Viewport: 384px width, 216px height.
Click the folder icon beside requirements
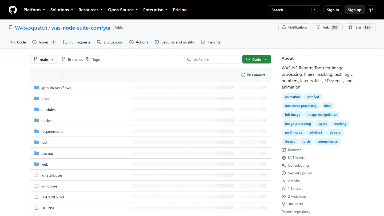pos(37,131)
